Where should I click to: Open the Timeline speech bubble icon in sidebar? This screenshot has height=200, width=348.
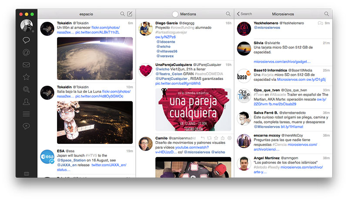(26, 40)
